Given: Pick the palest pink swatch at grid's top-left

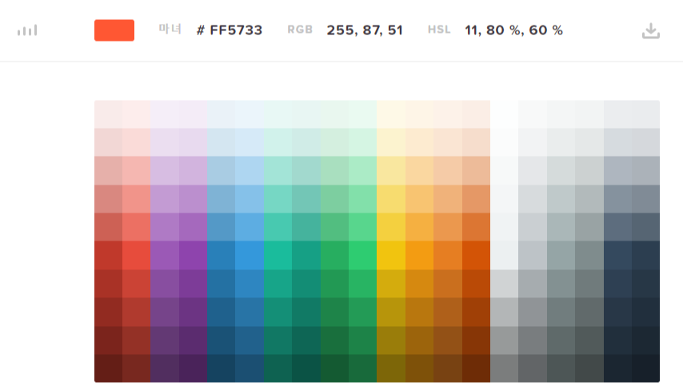Looking at the screenshot, I should tap(109, 114).
